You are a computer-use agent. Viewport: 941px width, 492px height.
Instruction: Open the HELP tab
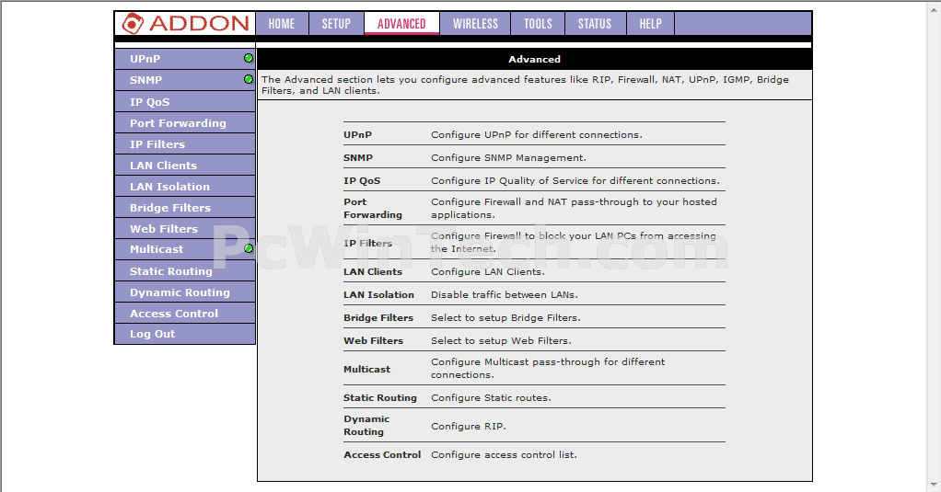coord(651,23)
